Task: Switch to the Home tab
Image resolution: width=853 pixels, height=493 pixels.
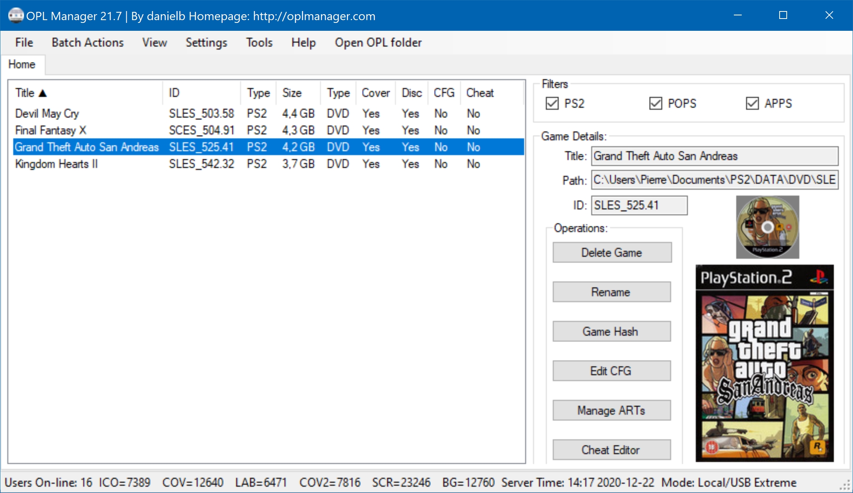Action: tap(22, 64)
